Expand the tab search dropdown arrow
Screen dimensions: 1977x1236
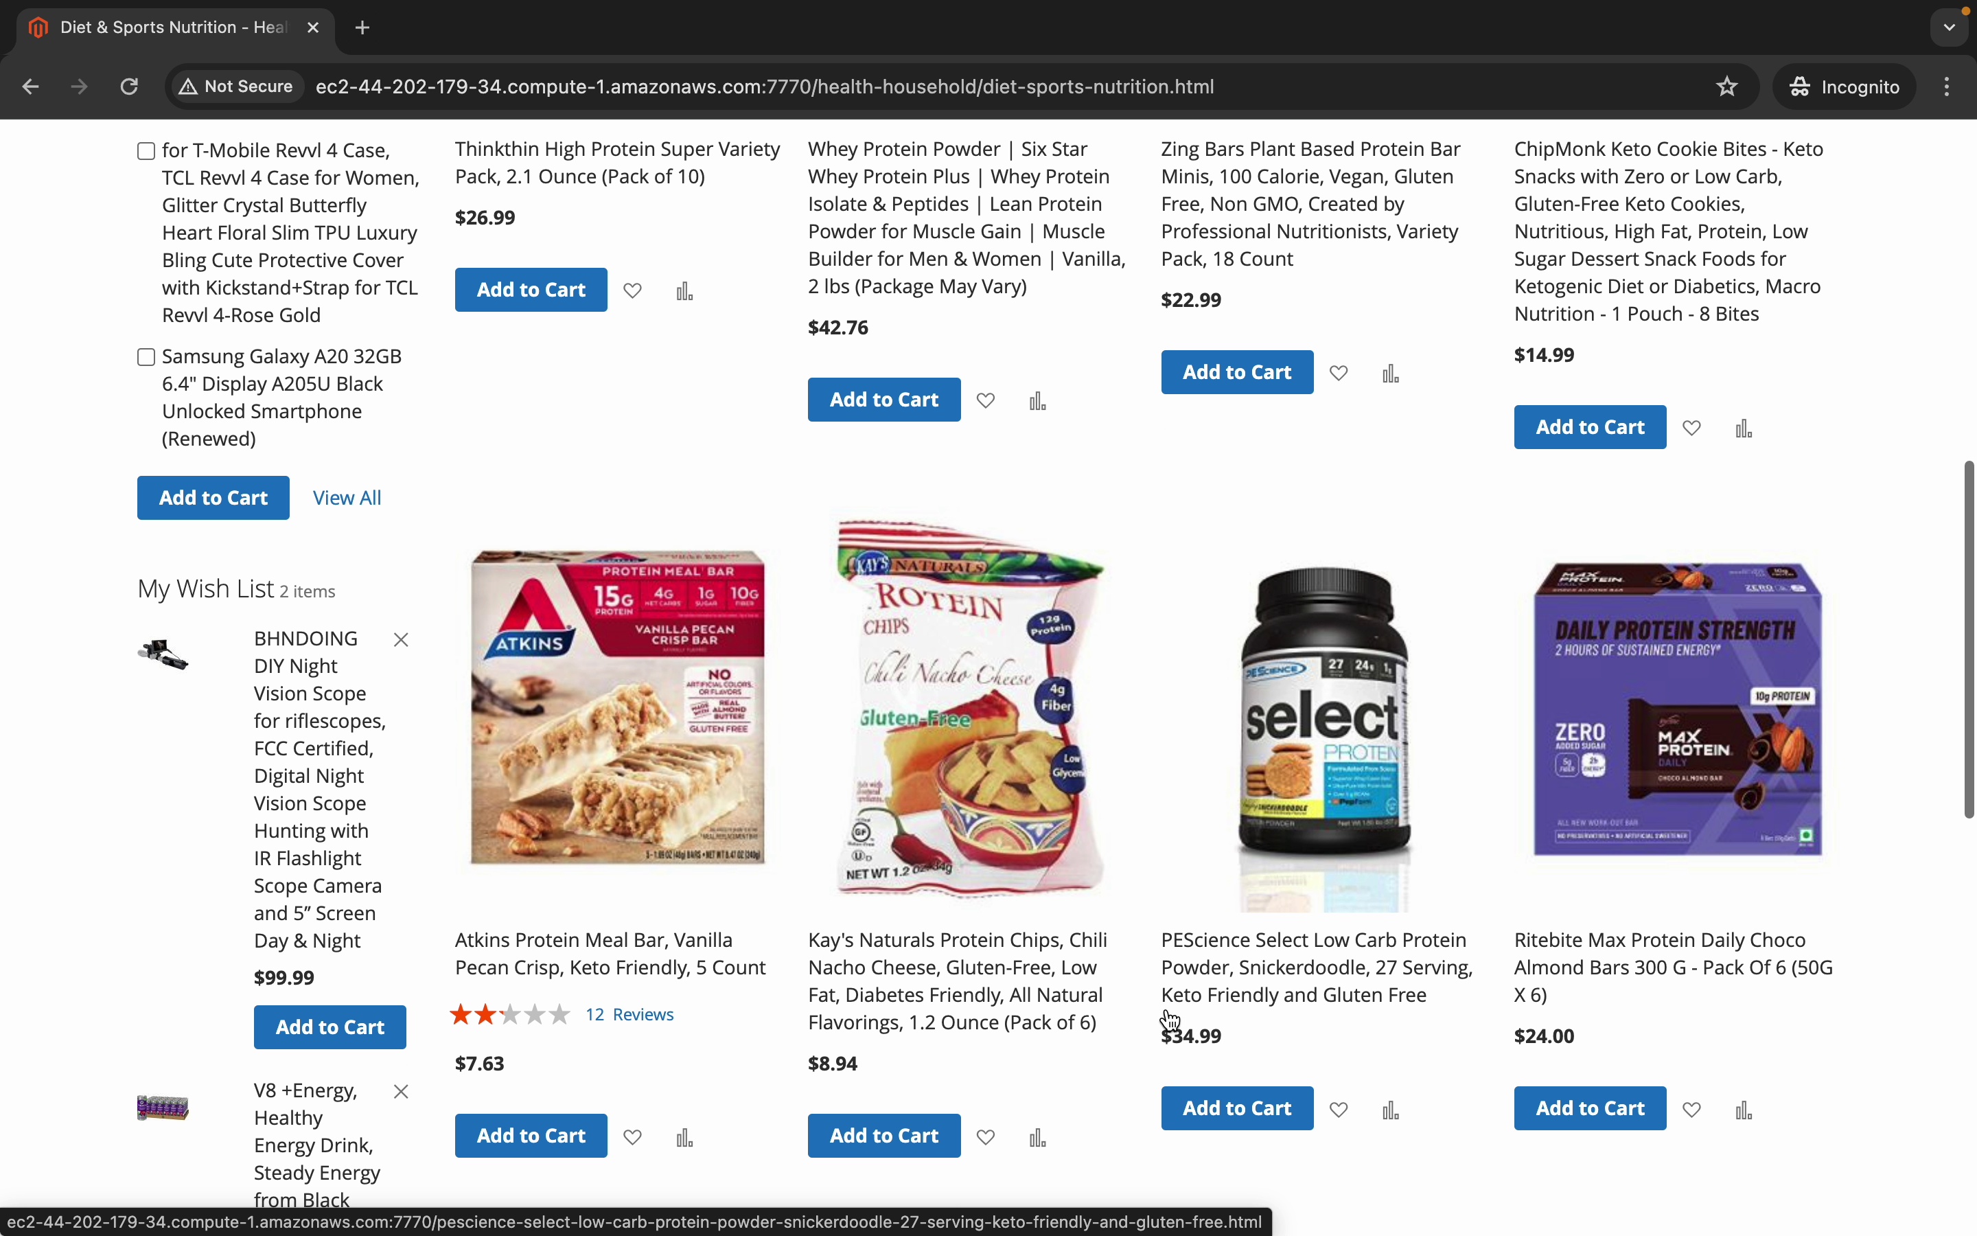(1950, 27)
